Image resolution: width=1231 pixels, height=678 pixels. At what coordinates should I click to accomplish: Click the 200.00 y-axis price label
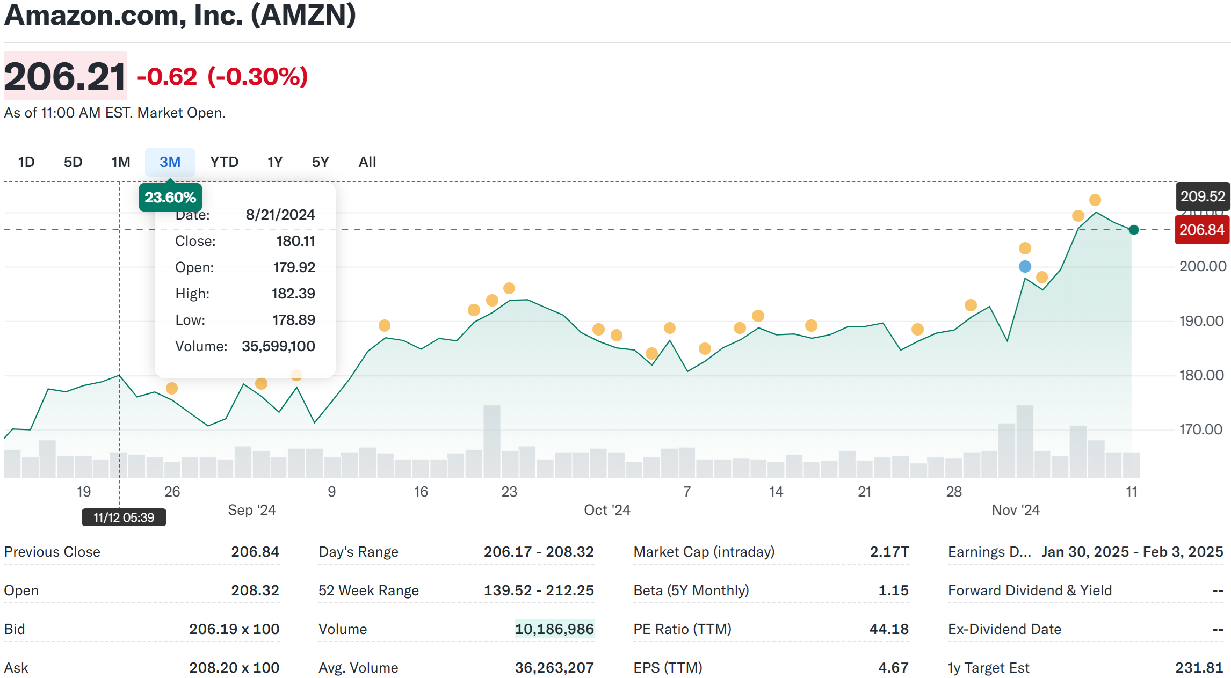tap(1203, 266)
